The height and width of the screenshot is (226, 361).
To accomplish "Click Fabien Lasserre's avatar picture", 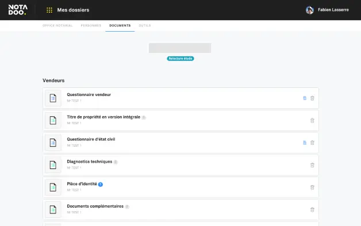I will (310, 10).
